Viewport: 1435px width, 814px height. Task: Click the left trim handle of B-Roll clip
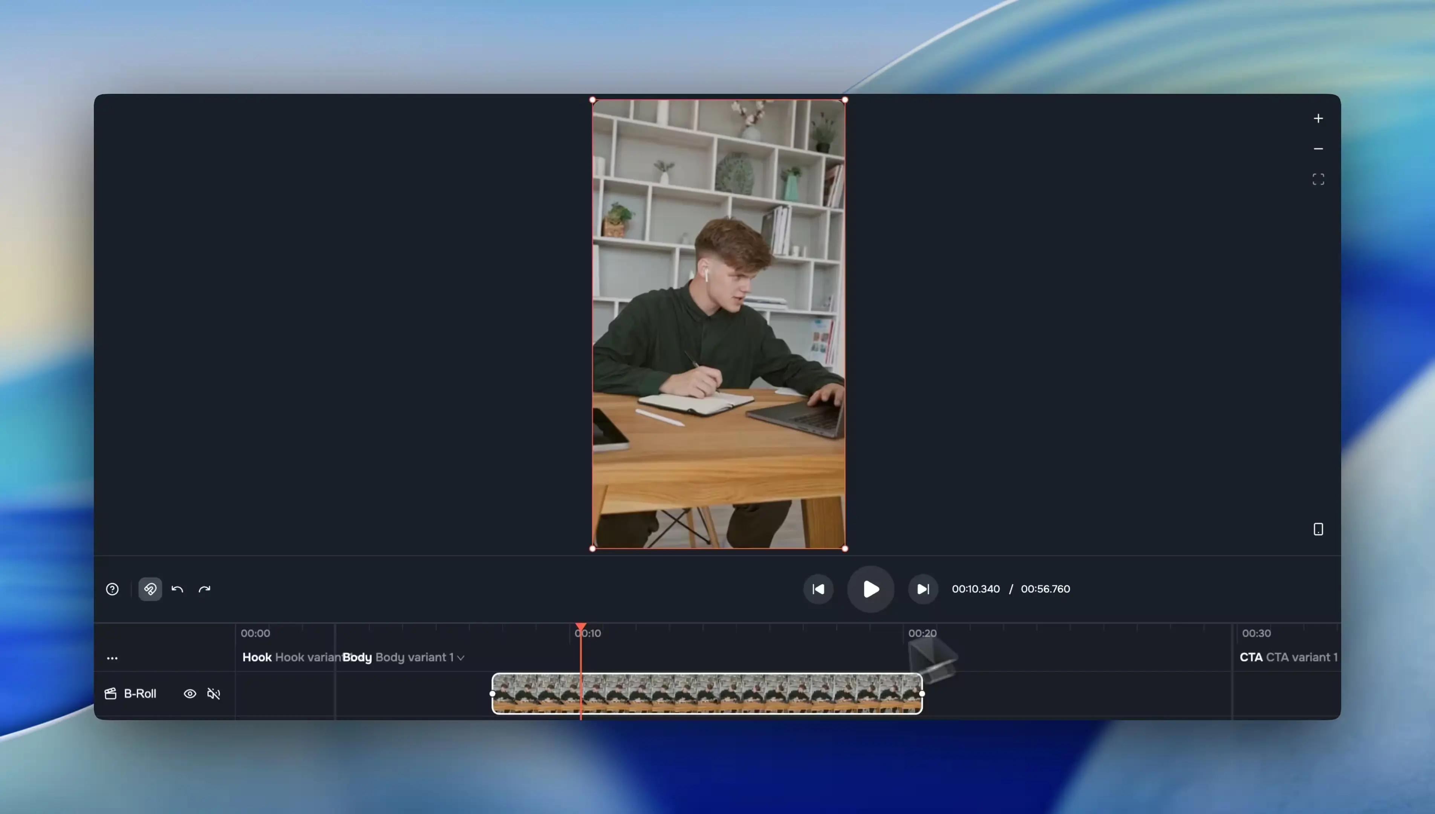pos(493,694)
